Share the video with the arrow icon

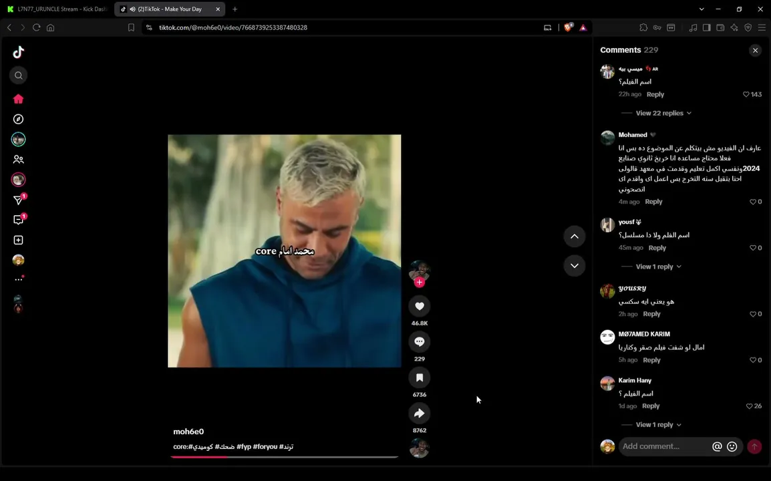click(x=420, y=414)
